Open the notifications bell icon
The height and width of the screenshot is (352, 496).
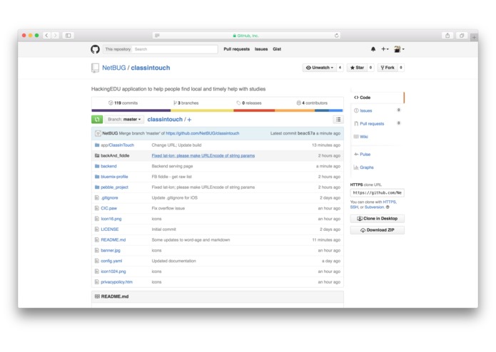point(373,49)
